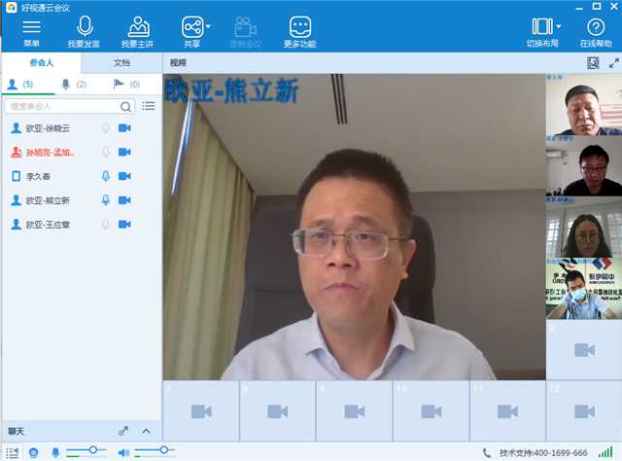
Task: Switch to the 文档 tab
Action: [x=121, y=62]
